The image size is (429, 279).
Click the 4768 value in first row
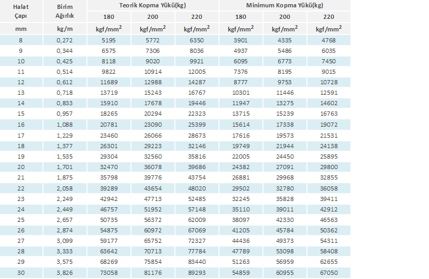click(x=328, y=40)
